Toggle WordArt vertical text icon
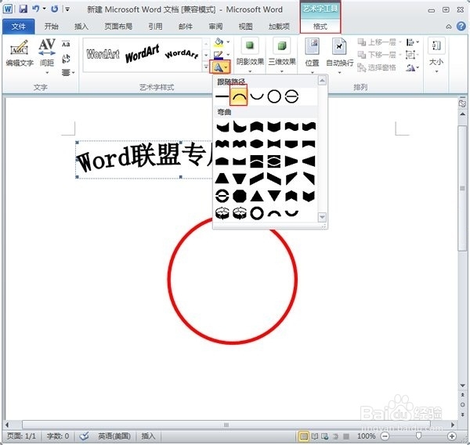 point(66,58)
